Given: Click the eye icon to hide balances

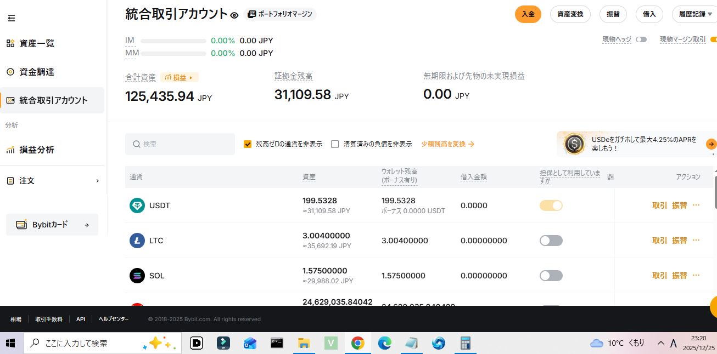Looking at the screenshot, I should (234, 15).
